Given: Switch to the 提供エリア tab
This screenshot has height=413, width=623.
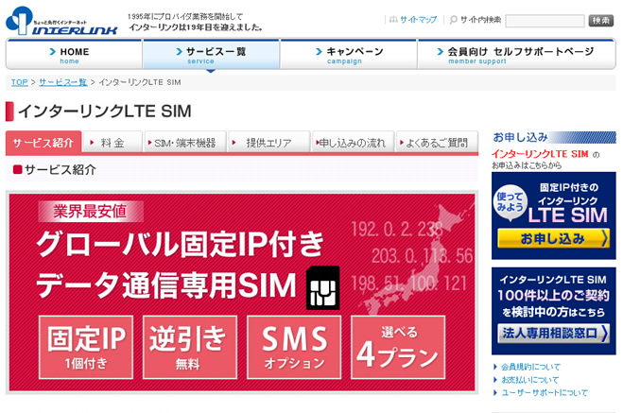Looking at the screenshot, I should 269,143.
